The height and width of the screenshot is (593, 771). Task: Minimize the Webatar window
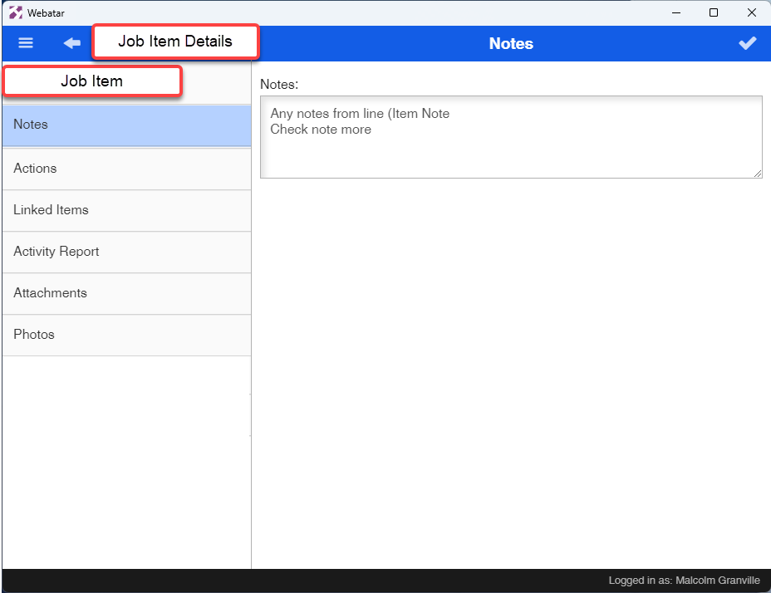676,12
